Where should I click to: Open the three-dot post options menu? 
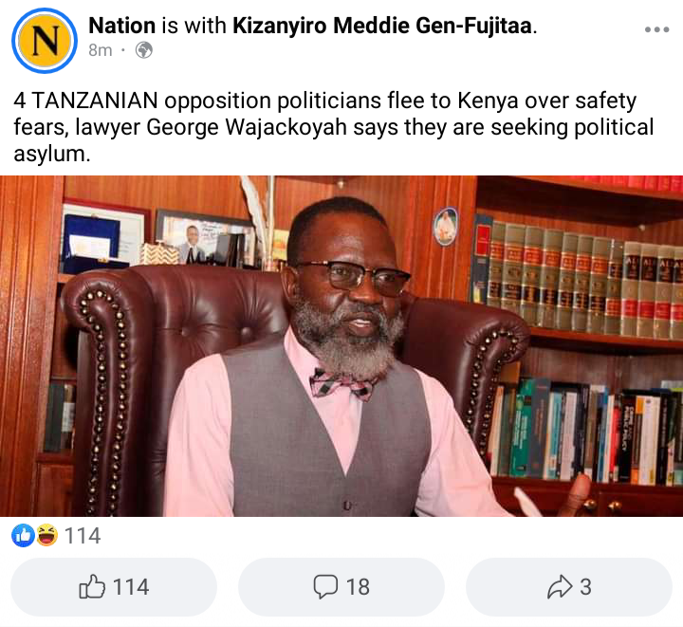click(x=656, y=29)
